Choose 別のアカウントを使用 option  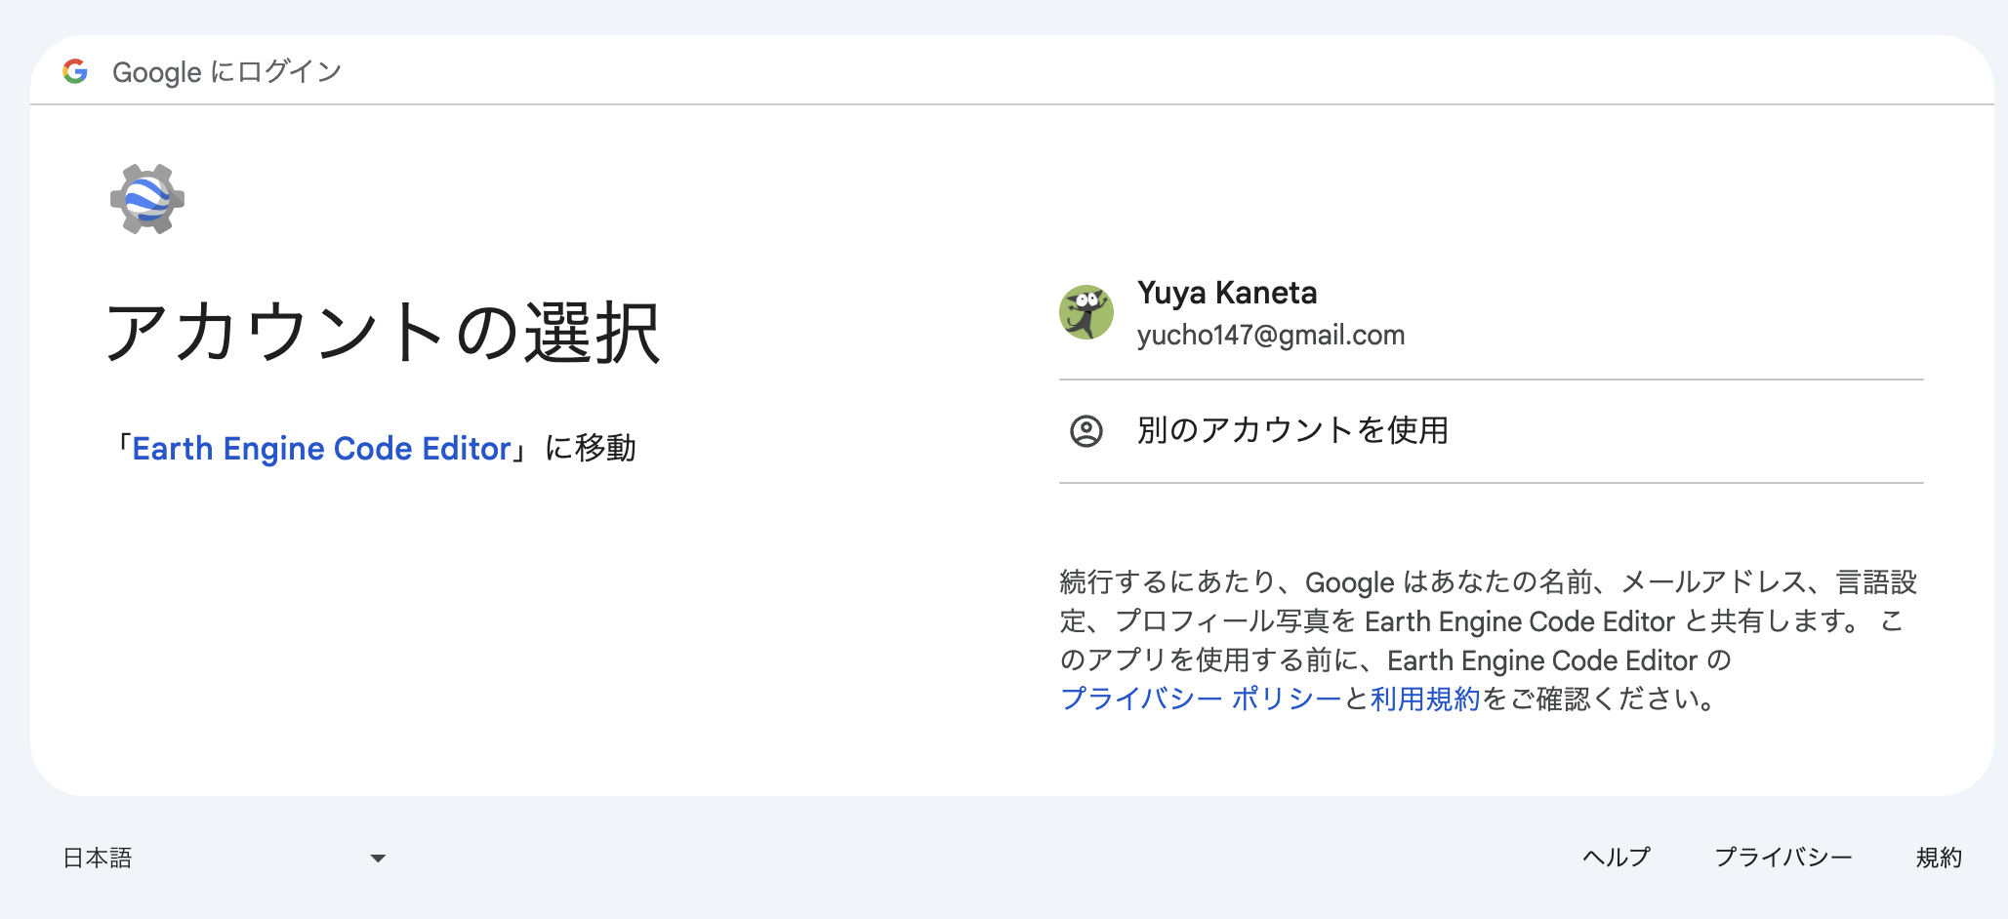point(1492,430)
